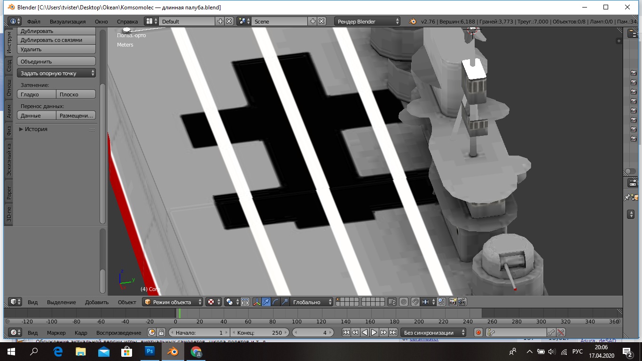
Task: Click the delete keyframe icon
Action: [560, 332]
